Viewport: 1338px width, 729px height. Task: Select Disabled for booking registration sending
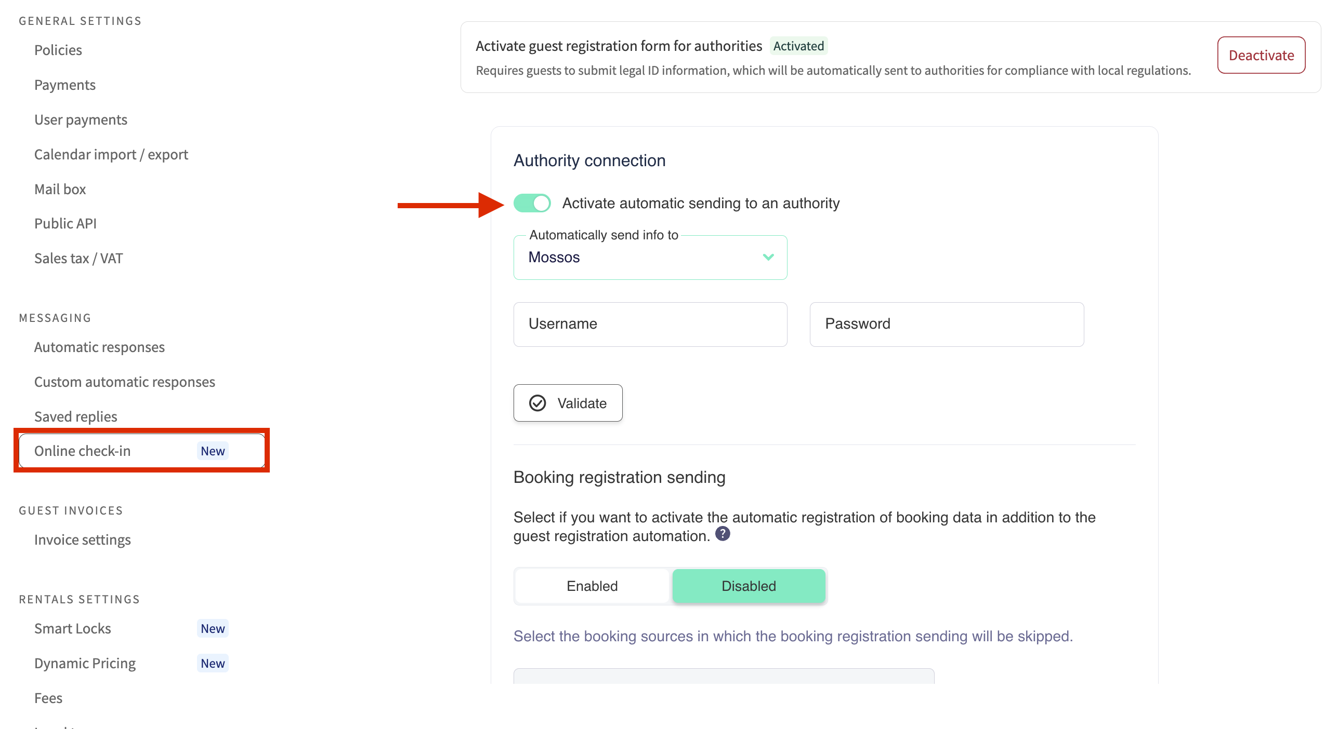click(x=749, y=586)
